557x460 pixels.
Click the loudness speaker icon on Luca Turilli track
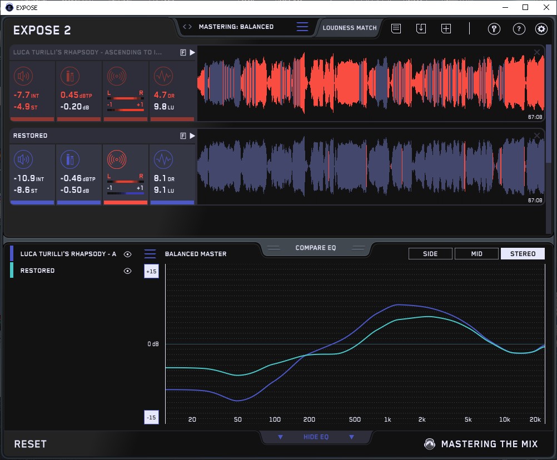pyautogui.click(x=23, y=76)
